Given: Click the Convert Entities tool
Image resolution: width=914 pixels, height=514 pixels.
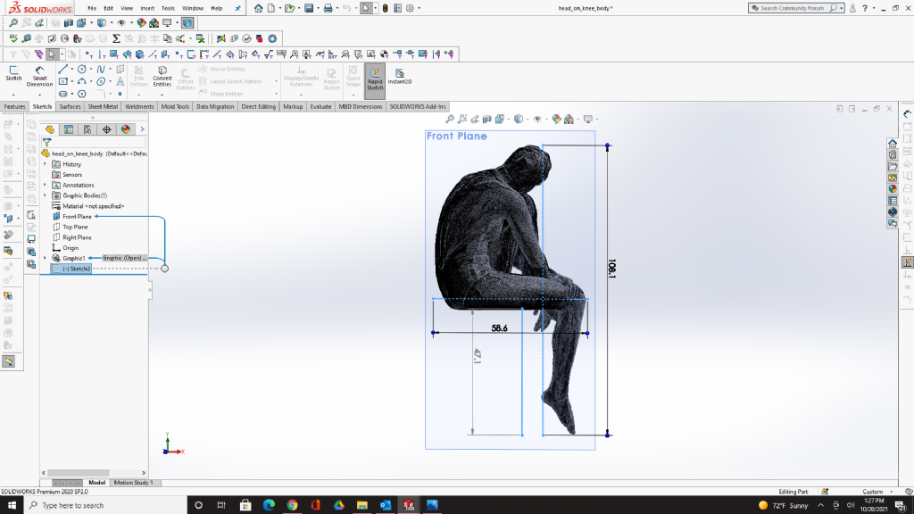Looking at the screenshot, I should tap(162, 77).
